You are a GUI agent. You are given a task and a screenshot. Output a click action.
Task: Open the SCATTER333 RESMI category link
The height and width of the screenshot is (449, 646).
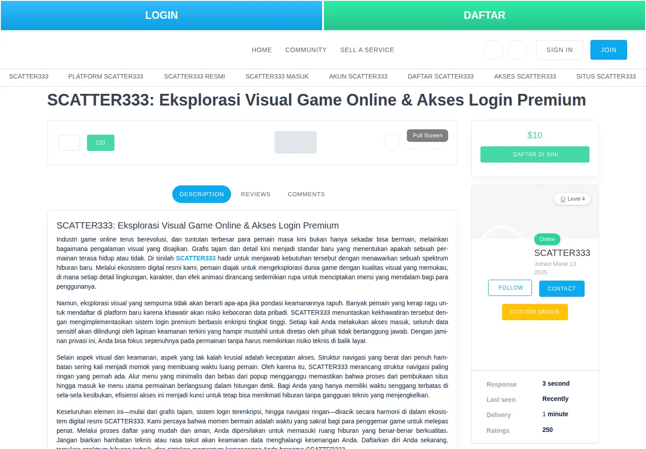(194, 76)
